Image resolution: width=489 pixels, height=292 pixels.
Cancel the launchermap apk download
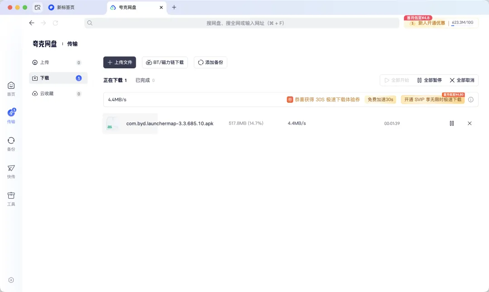pos(470,123)
